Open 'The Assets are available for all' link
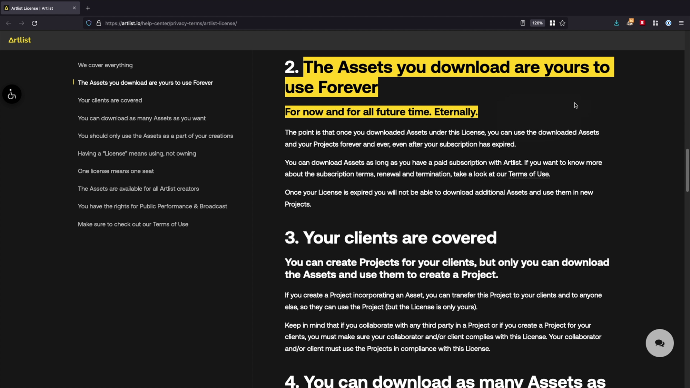690x388 pixels. coord(138,189)
